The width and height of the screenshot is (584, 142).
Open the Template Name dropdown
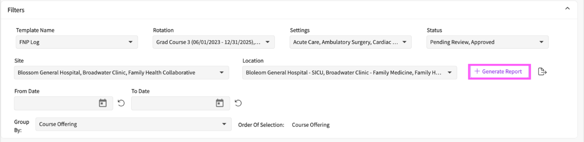pyautogui.click(x=130, y=42)
